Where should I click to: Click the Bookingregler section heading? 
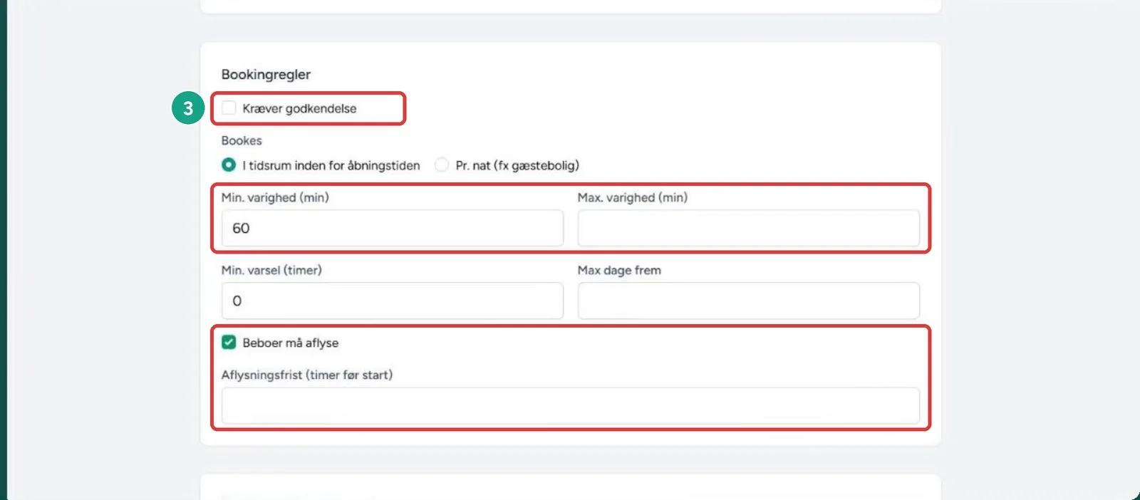point(266,74)
